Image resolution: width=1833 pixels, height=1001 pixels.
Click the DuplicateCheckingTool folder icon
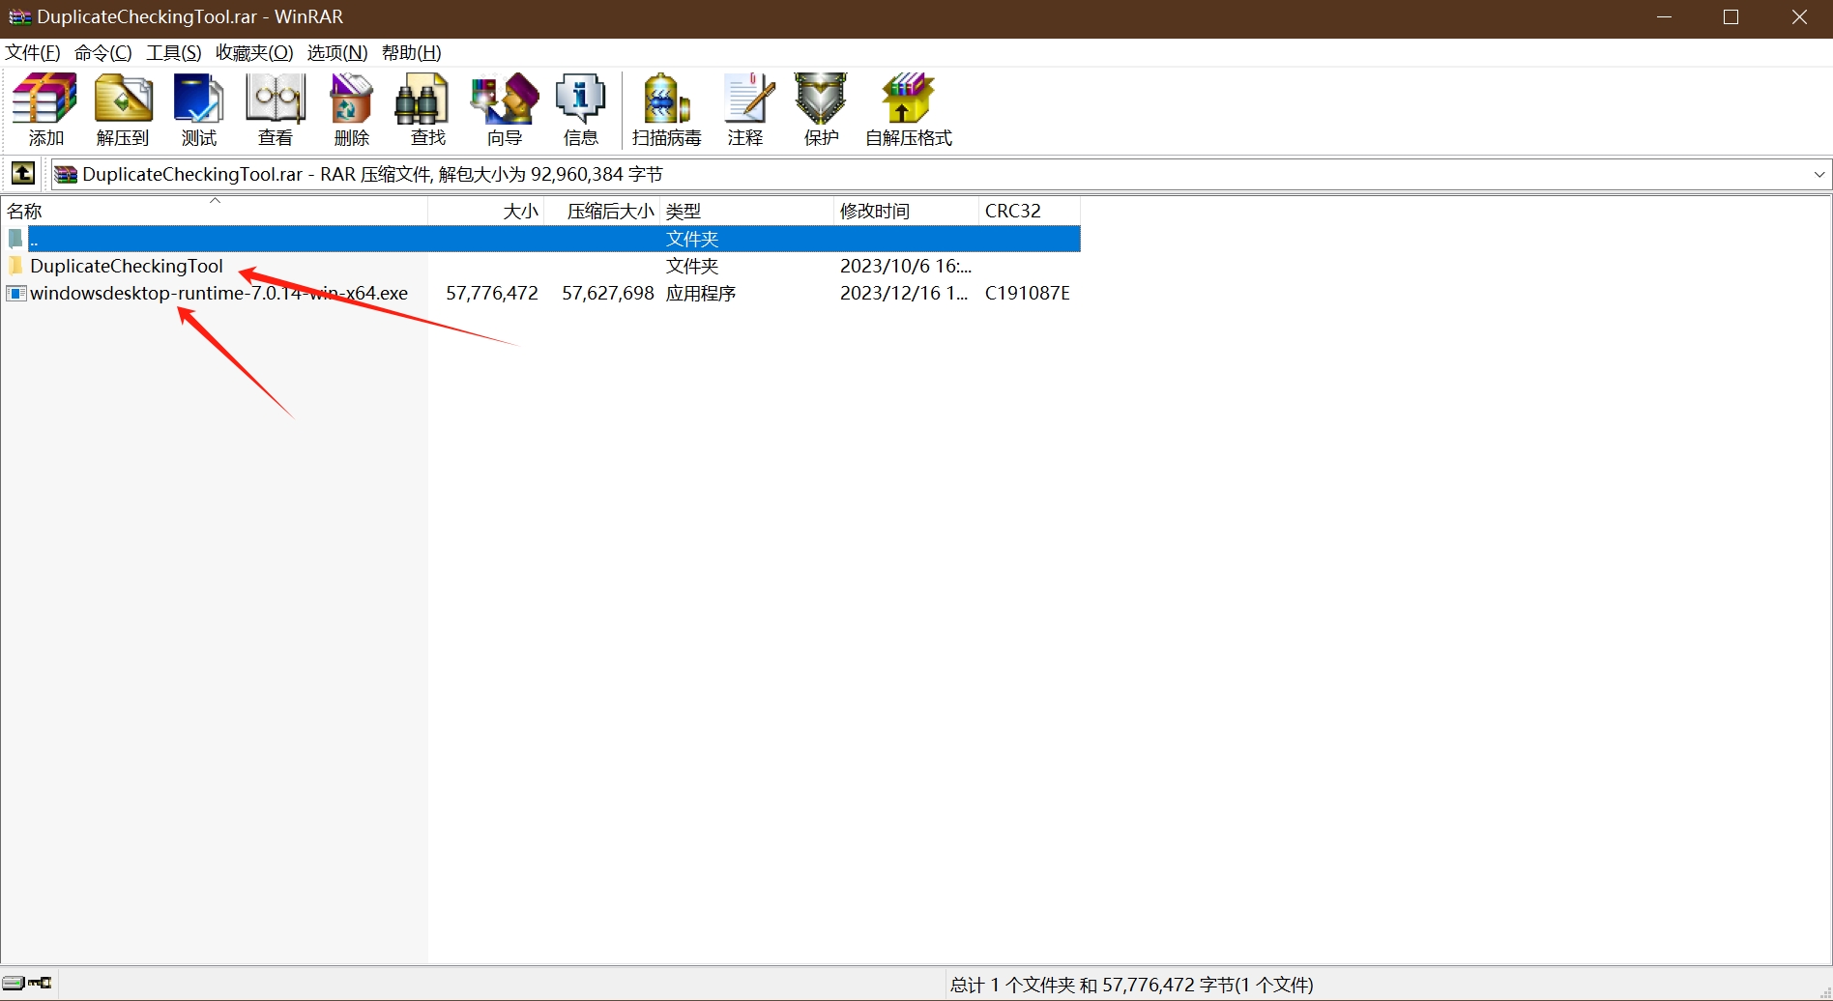click(x=15, y=266)
